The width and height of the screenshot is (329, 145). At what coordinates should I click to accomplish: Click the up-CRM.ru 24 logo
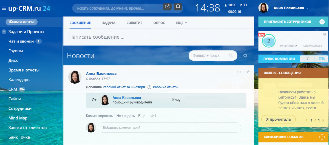tap(29, 8)
